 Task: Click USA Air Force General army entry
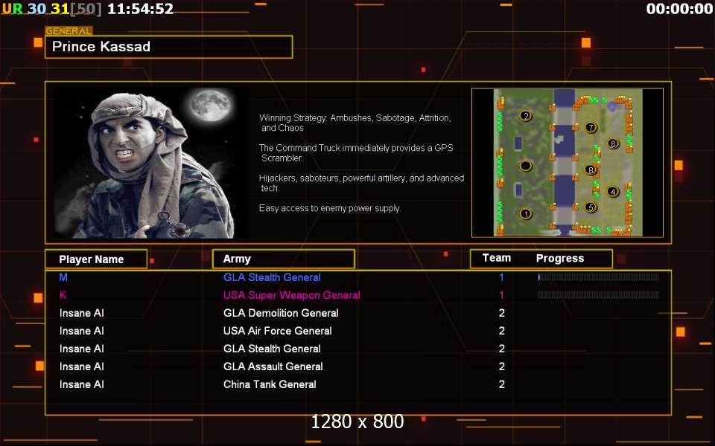coord(277,331)
